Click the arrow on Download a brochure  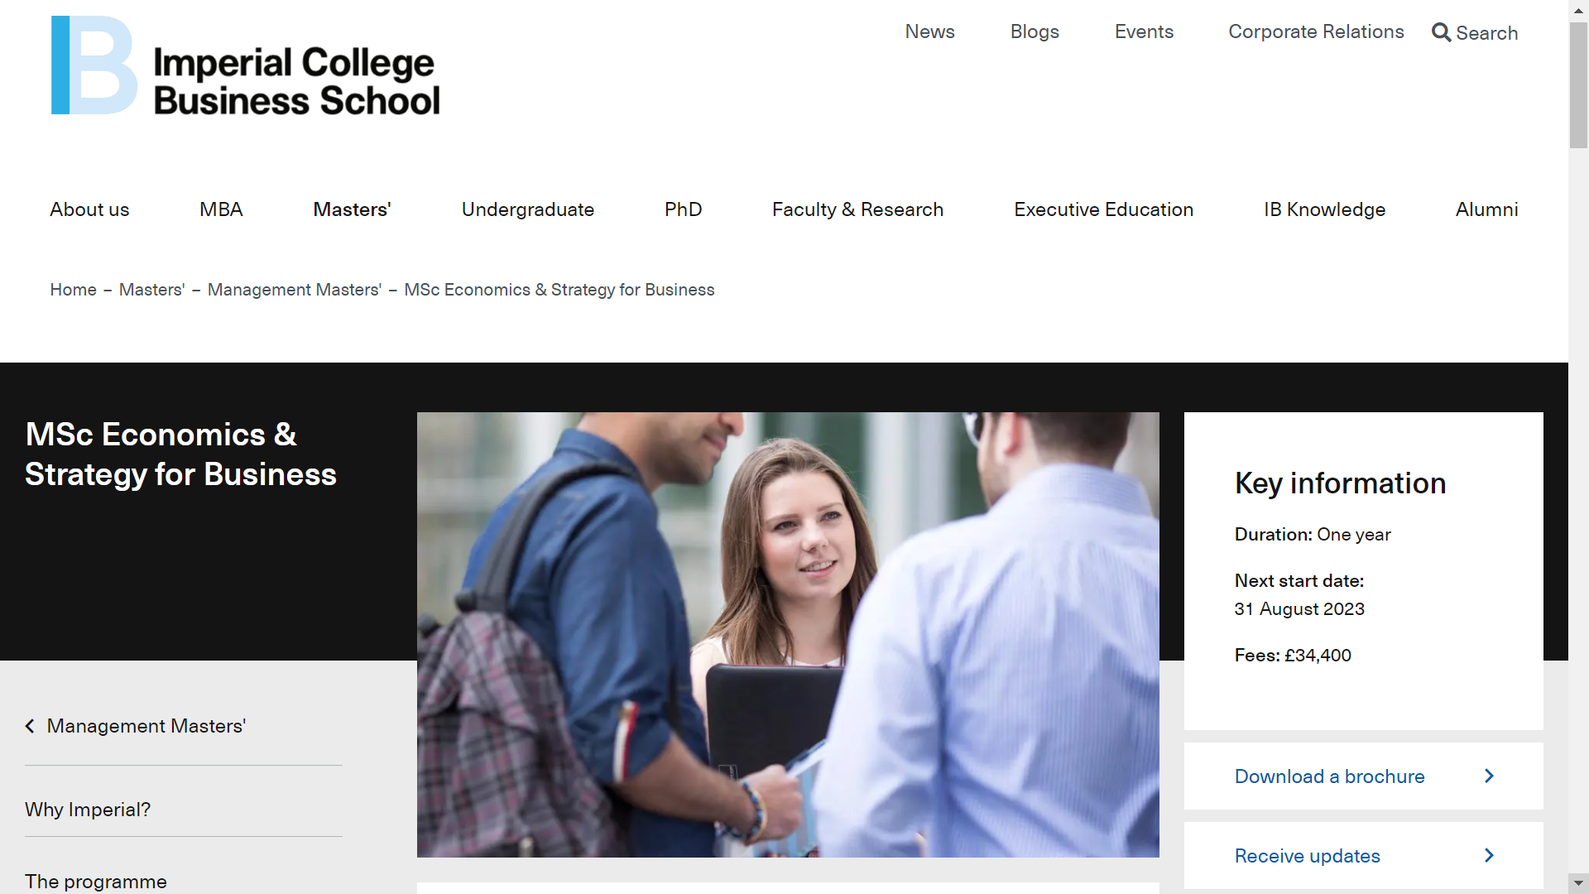pos(1489,776)
